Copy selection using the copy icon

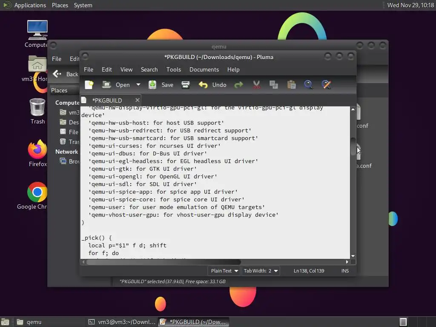(x=274, y=85)
